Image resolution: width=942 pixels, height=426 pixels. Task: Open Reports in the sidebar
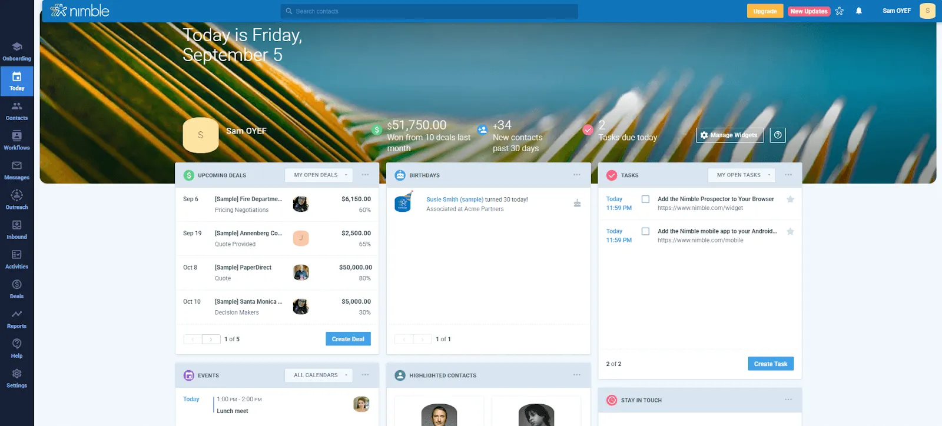16,319
